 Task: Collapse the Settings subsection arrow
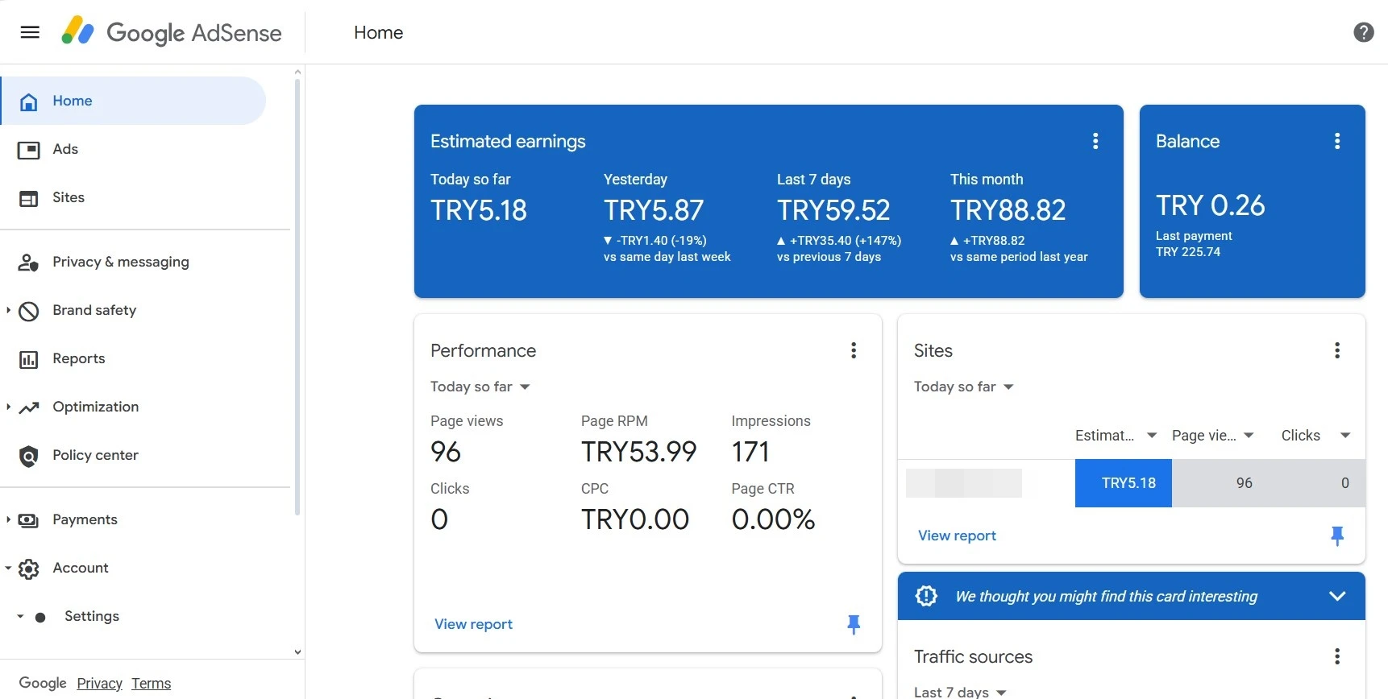coord(20,616)
